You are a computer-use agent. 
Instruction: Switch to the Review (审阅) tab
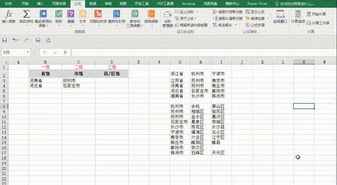coord(108,4)
